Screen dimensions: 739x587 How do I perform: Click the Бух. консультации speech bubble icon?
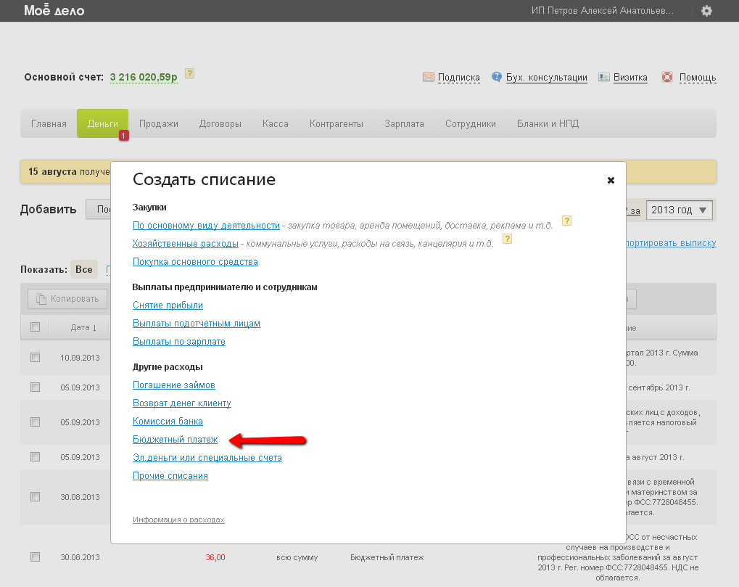pos(496,76)
